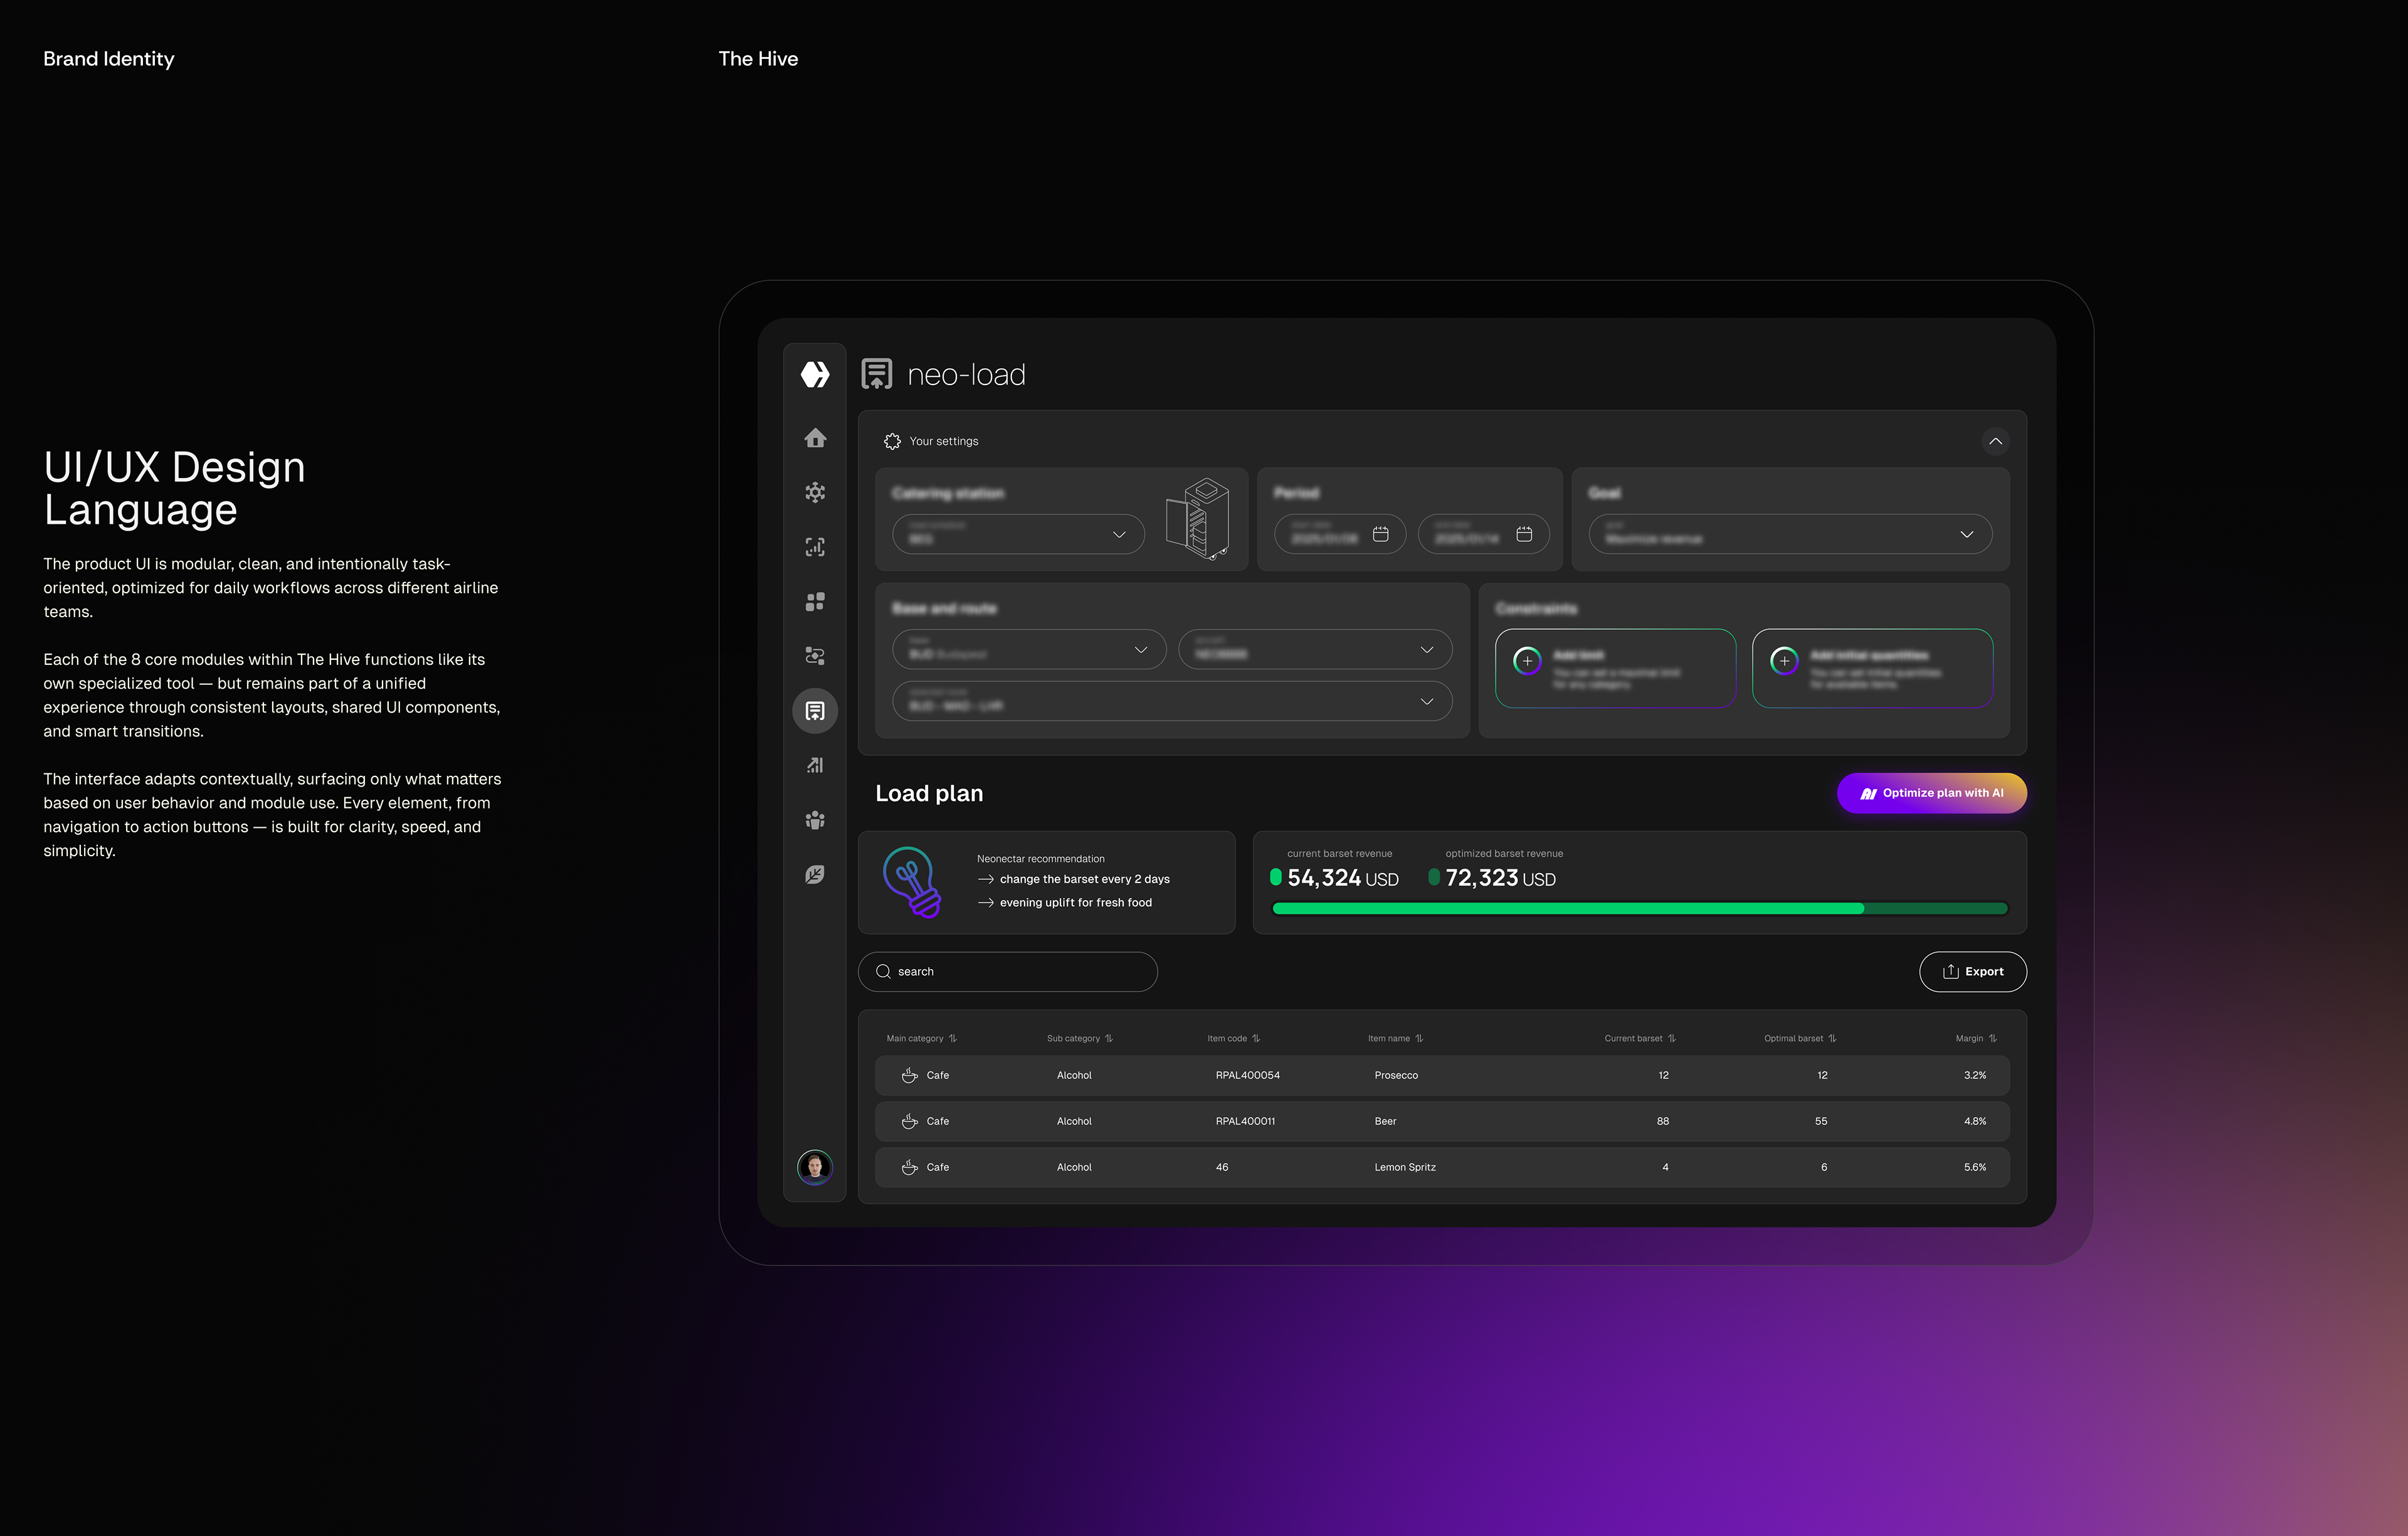Open the hexagon network module icon
This screenshot has width=2408, height=1536.
pos(815,492)
